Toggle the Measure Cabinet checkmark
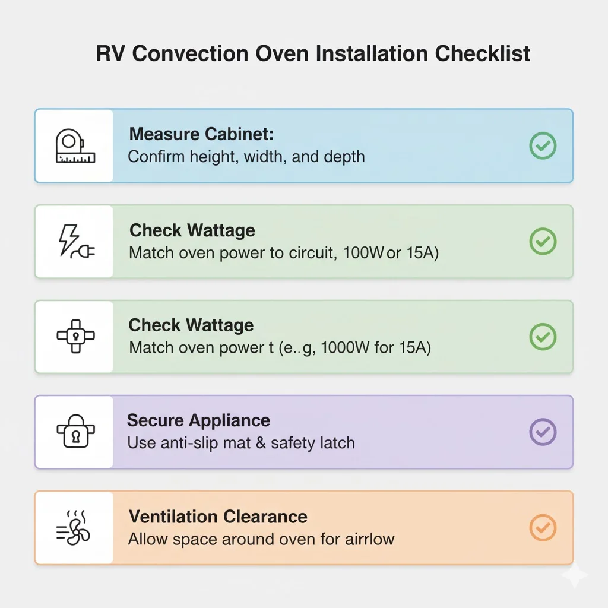 click(543, 145)
